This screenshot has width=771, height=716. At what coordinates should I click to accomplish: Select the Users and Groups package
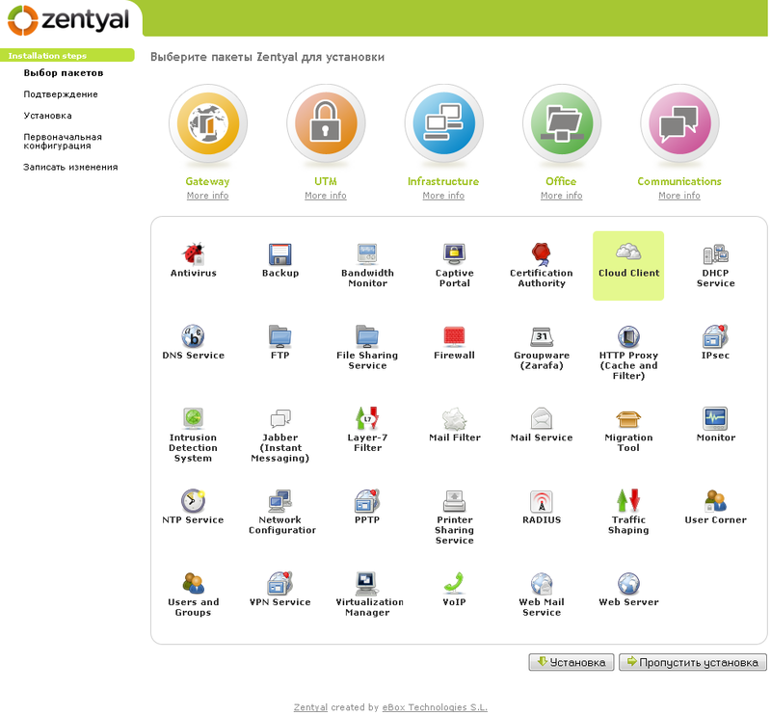point(194,595)
